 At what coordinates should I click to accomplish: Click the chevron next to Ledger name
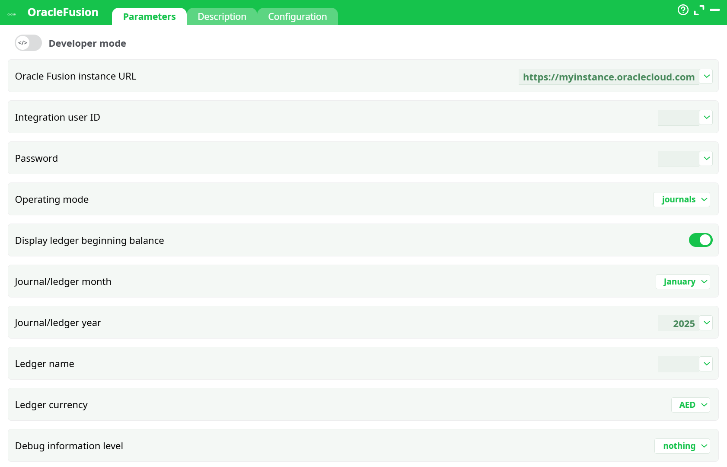[706, 364]
